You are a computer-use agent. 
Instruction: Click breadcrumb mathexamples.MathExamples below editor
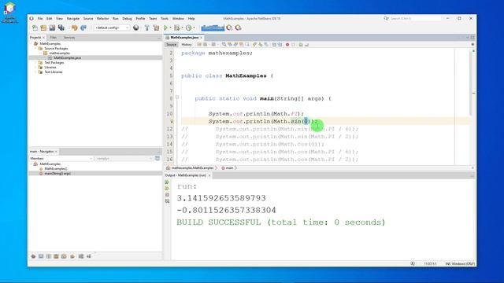pos(192,167)
